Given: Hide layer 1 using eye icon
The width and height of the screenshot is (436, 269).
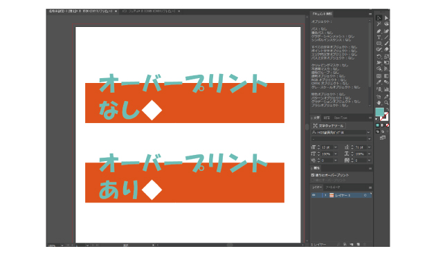Looking at the screenshot, I should (x=314, y=195).
